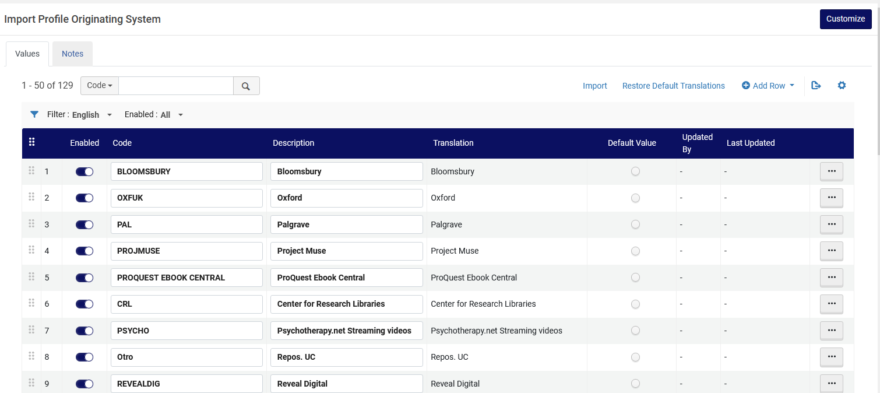The image size is (880, 393).
Task: Grab the drag handle for OXFUK row
Action: tap(31, 196)
